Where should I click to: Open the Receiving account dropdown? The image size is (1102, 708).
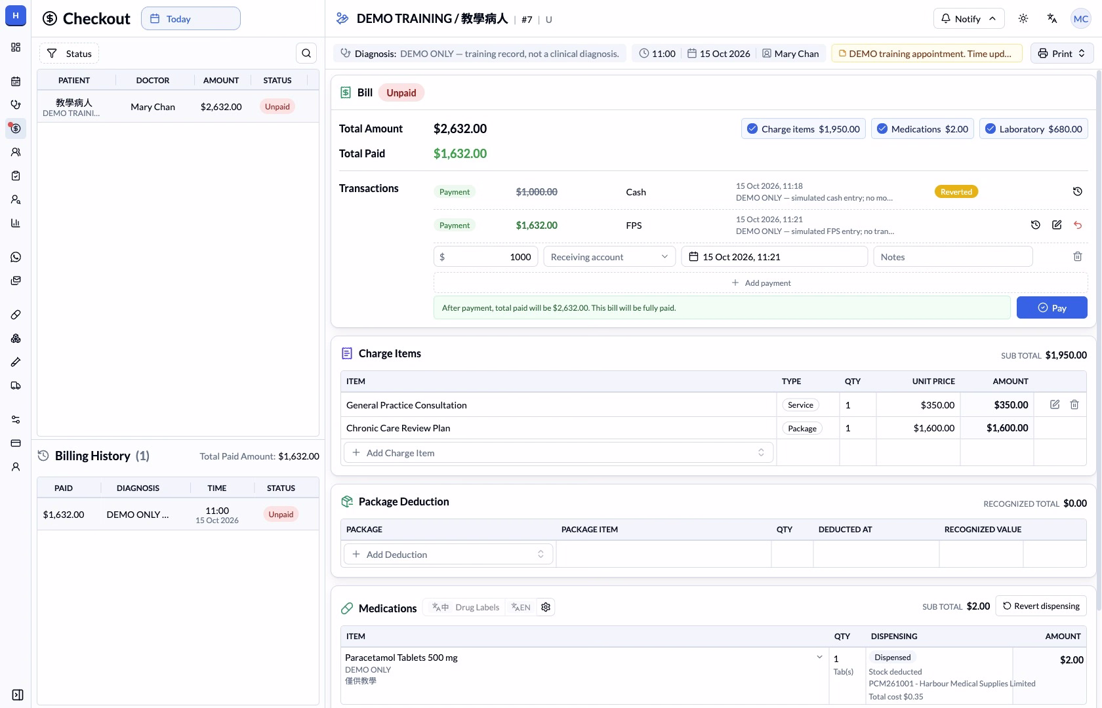[x=609, y=256]
